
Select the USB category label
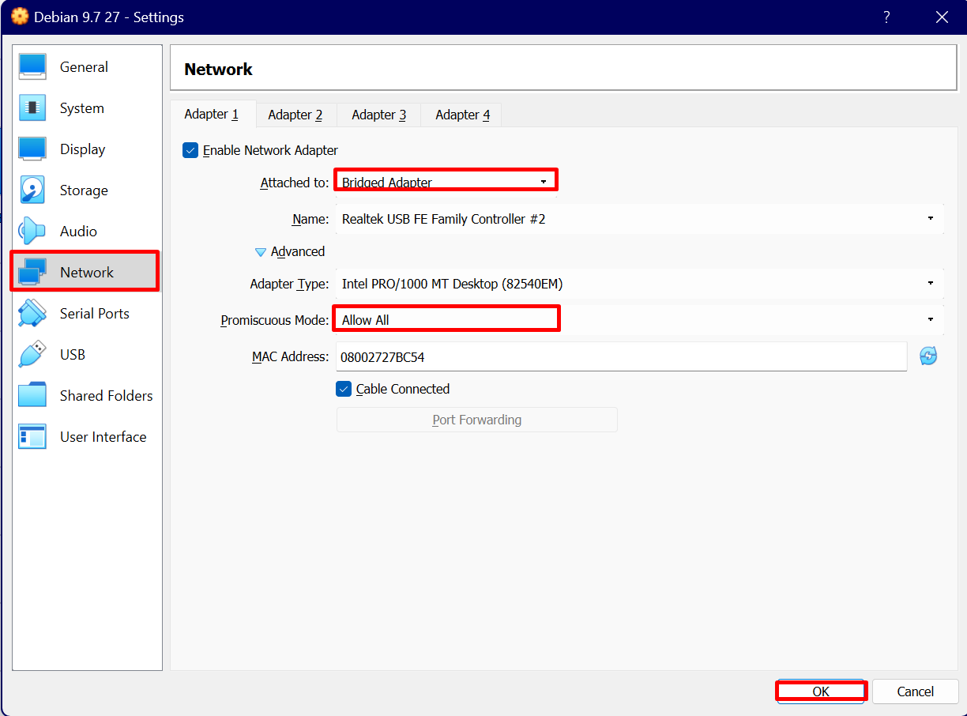pyautogui.click(x=73, y=355)
